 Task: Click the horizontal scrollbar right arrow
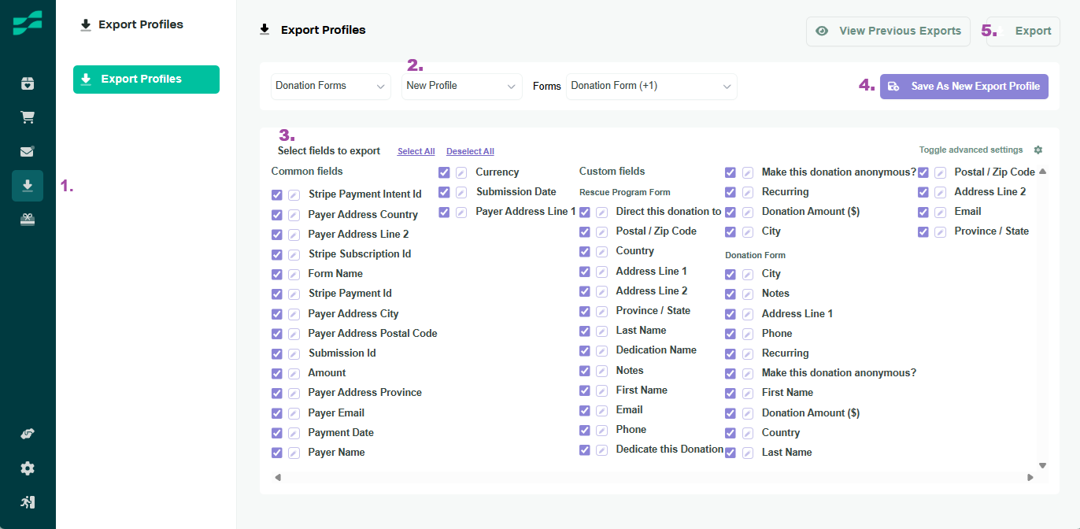[1030, 478]
